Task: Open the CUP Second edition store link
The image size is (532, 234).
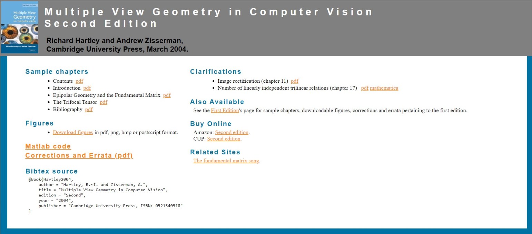Action: (x=224, y=139)
